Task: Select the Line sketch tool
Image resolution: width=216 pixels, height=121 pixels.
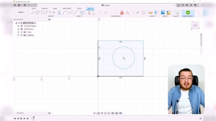Action: [x=32, y=13]
